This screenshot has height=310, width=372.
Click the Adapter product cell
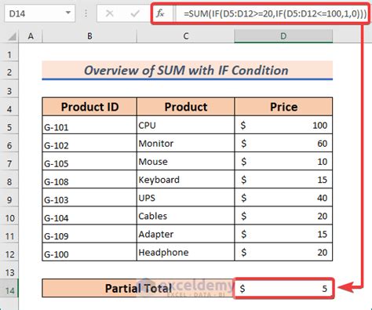pyautogui.click(x=186, y=234)
